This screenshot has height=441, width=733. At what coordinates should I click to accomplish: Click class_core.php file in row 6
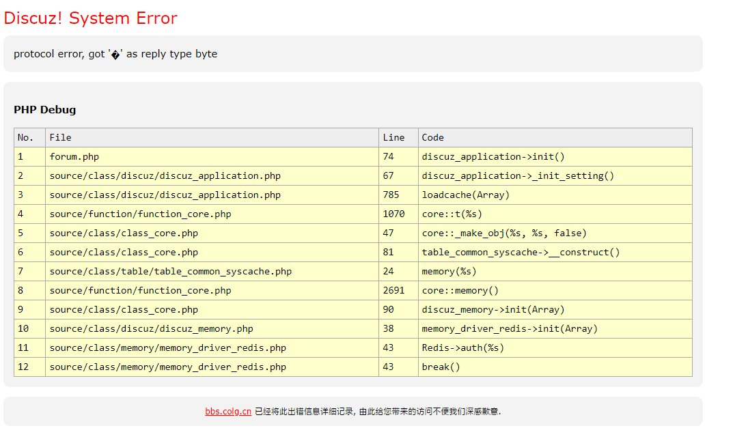tap(212, 253)
